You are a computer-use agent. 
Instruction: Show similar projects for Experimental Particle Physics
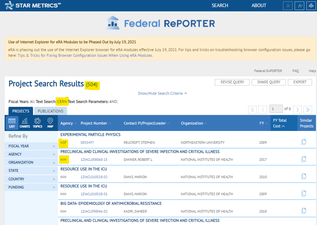tap(304, 142)
